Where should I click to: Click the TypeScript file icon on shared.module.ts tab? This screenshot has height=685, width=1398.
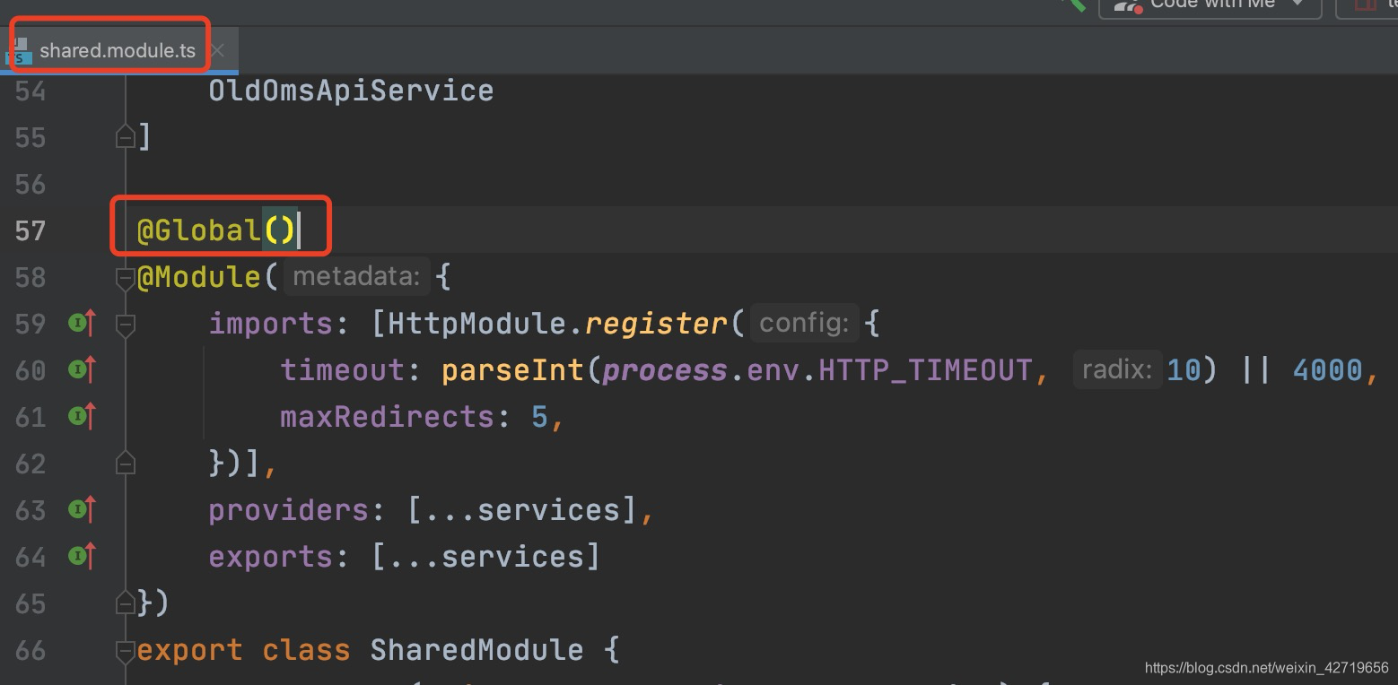tap(19, 51)
